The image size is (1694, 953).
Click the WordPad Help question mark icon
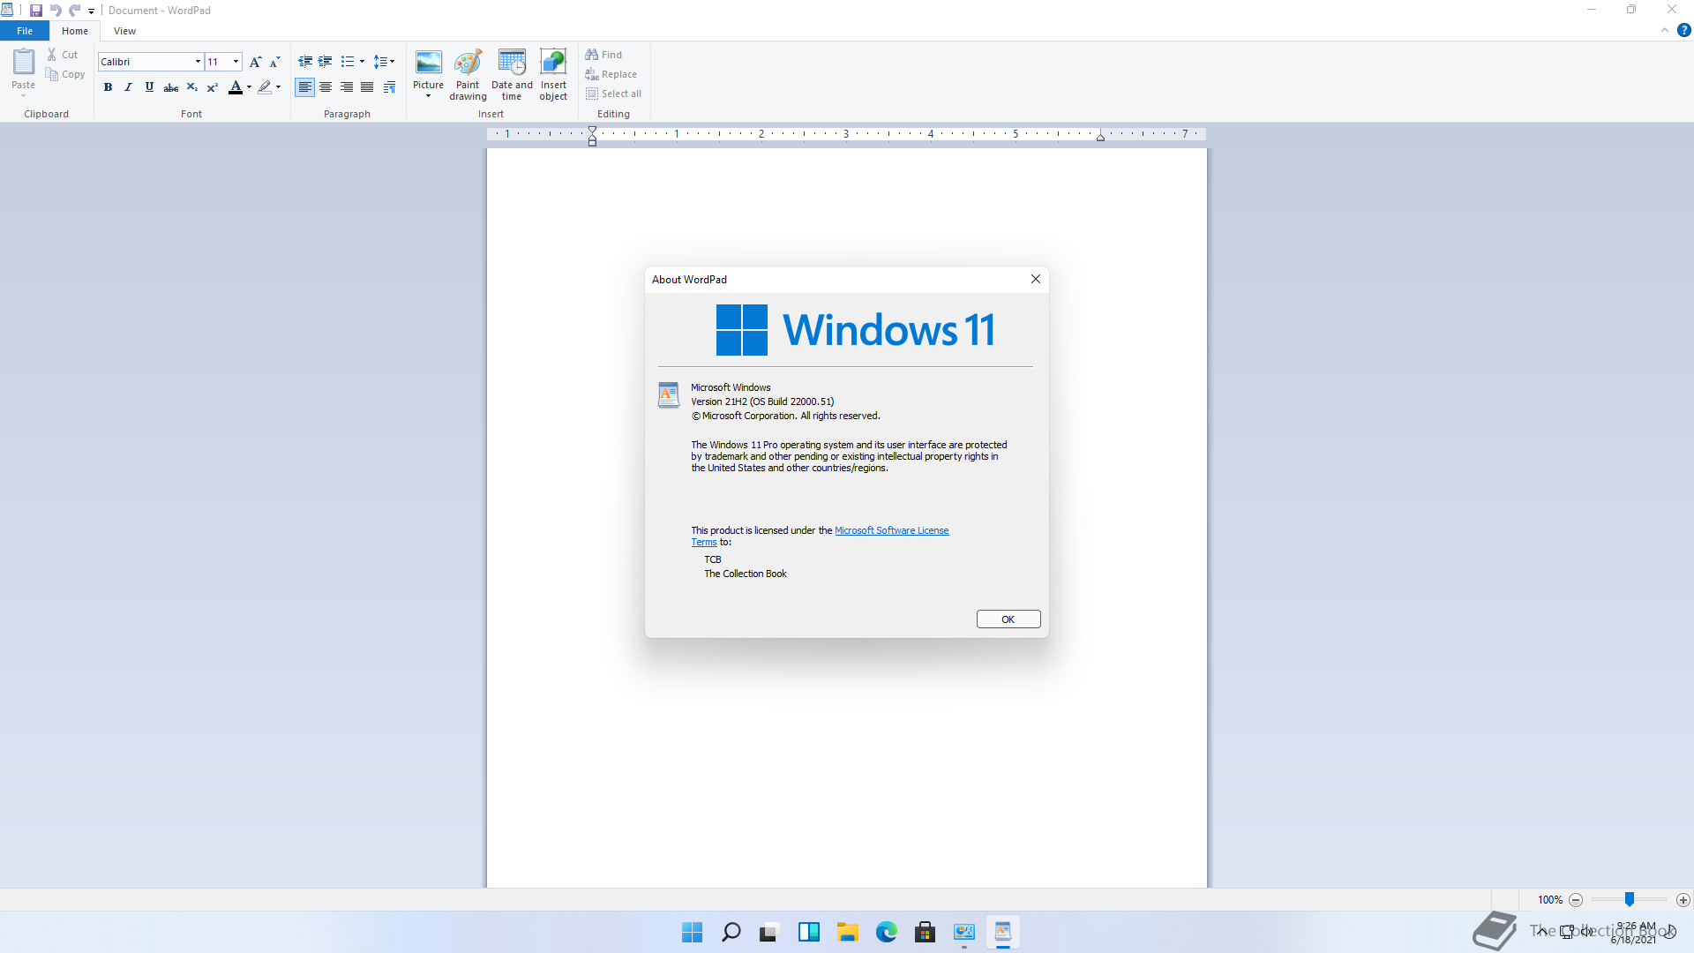coord(1683,30)
